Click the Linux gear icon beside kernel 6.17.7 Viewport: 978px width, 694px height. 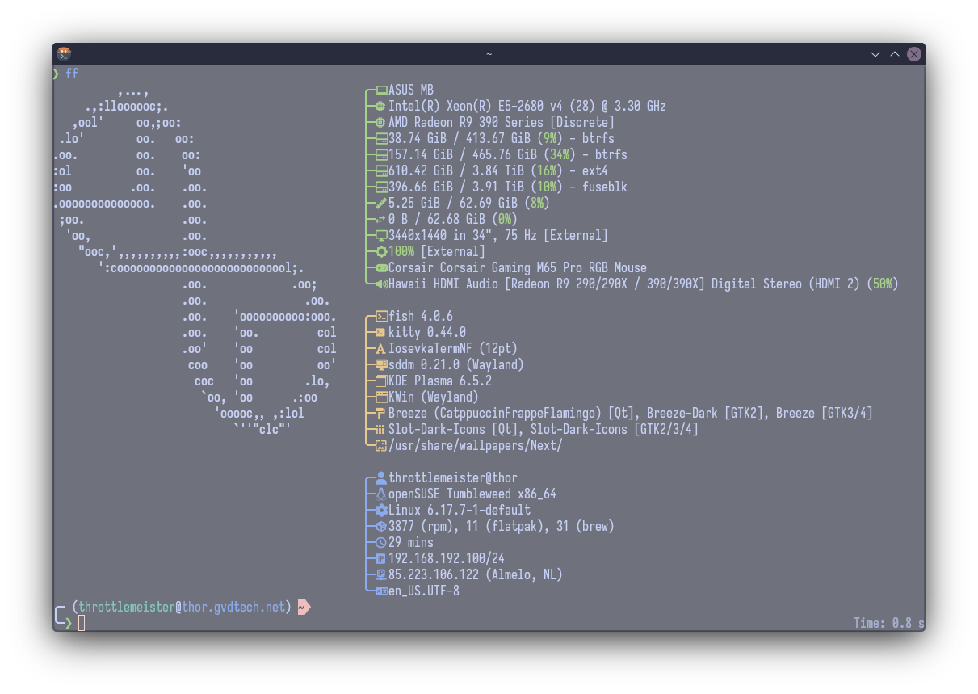coord(379,510)
